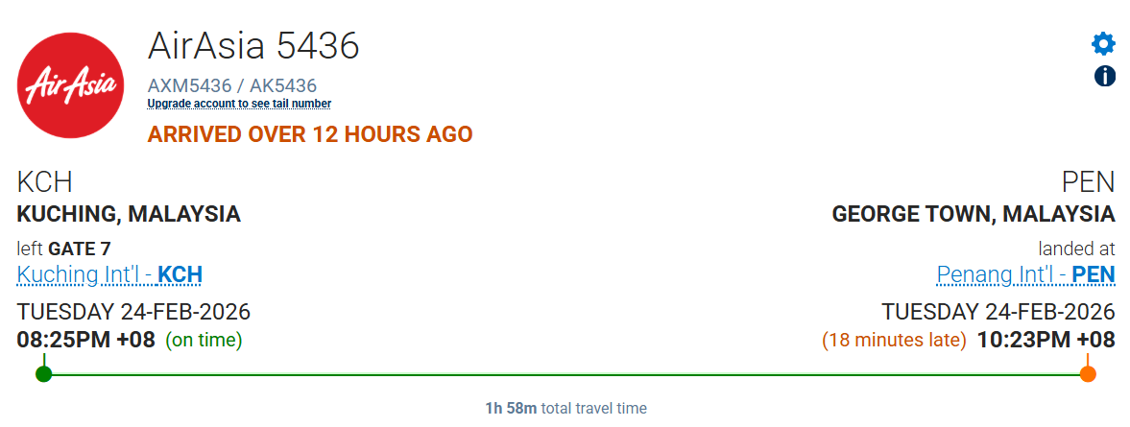Click the (18 minutes late) arrival status
The width and height of the screenshot is (1130, 427).
pos(894,340)
